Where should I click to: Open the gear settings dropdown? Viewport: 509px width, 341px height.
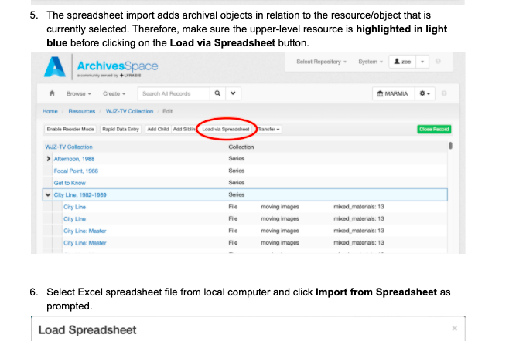(x=425, y=94)
